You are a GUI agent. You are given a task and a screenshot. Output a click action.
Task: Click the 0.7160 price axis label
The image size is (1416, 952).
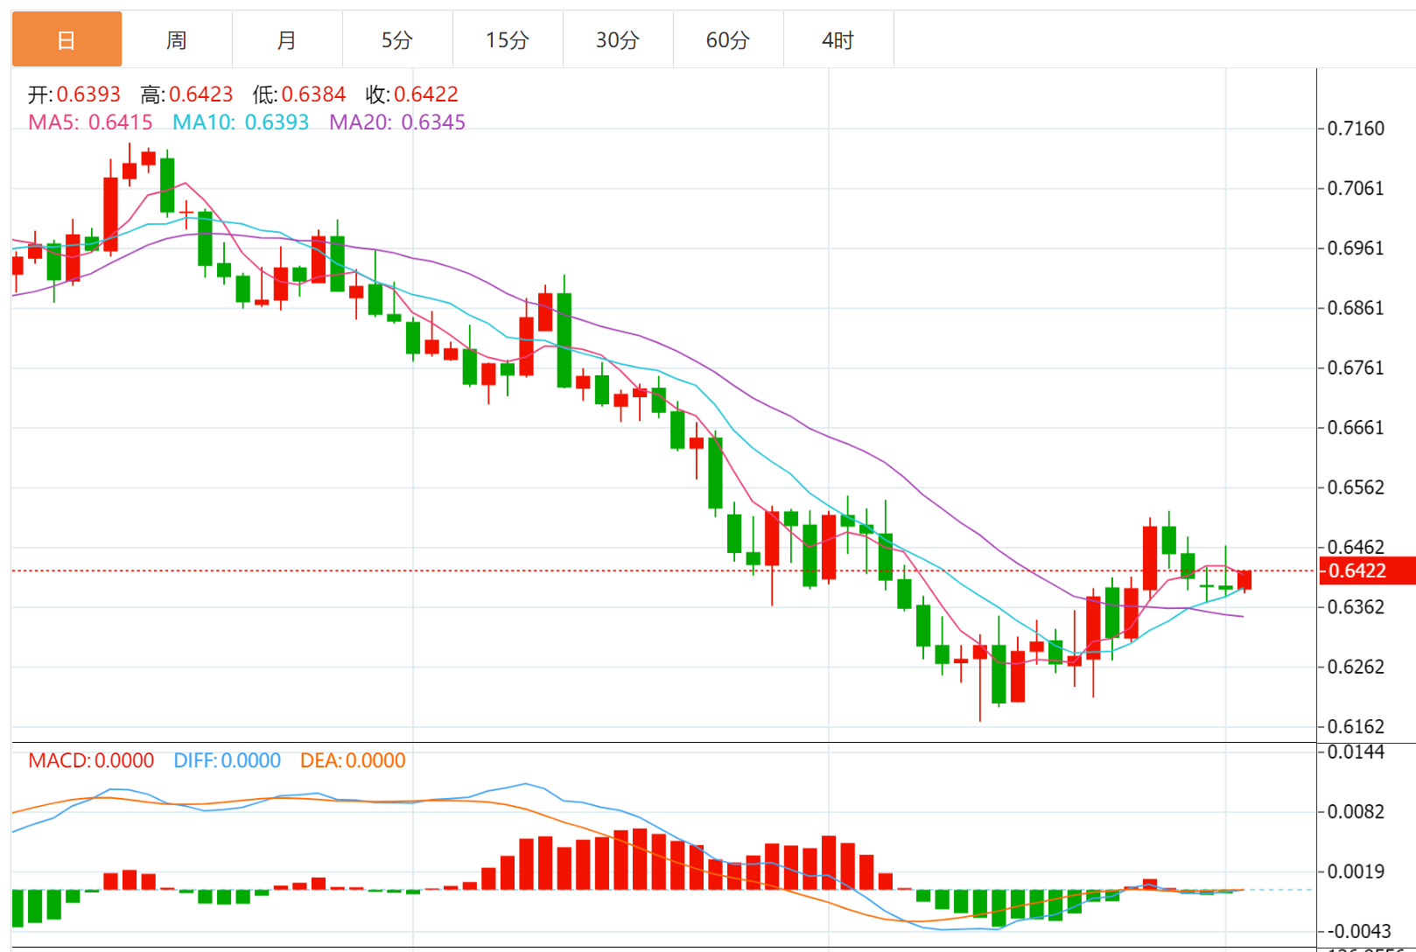click(x=1356, y=129)
